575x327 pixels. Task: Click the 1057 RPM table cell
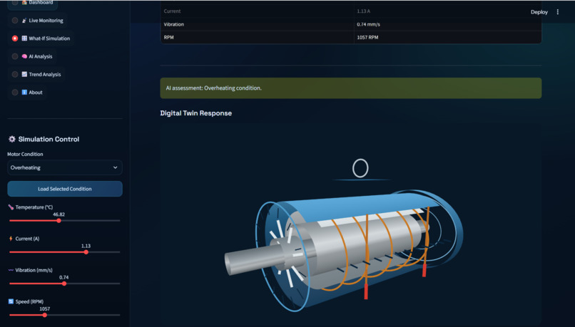pos(367,37)
